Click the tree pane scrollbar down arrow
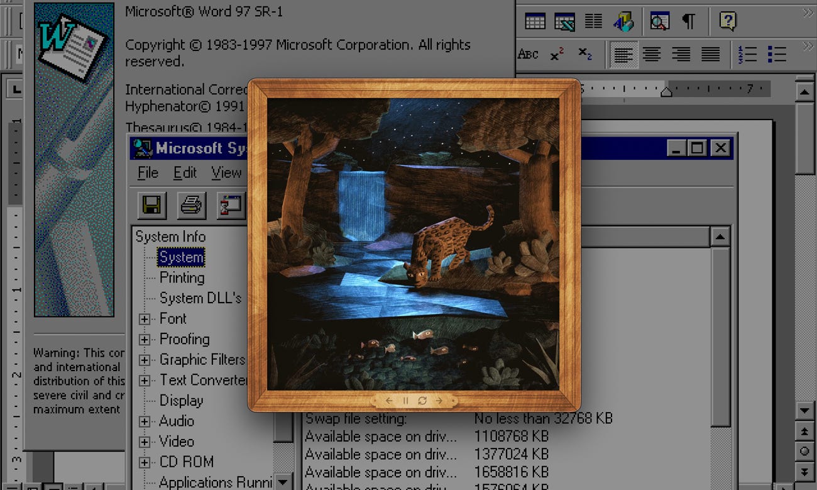The height and width of the screenshot is (490, 817). pyautogui.click(x=284, y=481)
